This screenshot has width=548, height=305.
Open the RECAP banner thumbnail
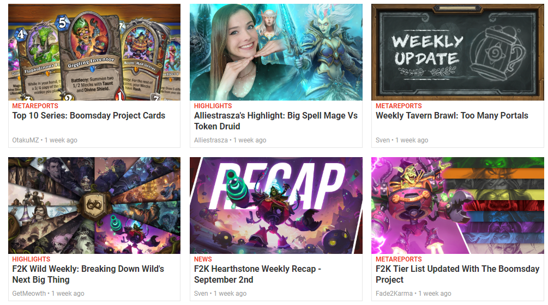pos(276,206)
